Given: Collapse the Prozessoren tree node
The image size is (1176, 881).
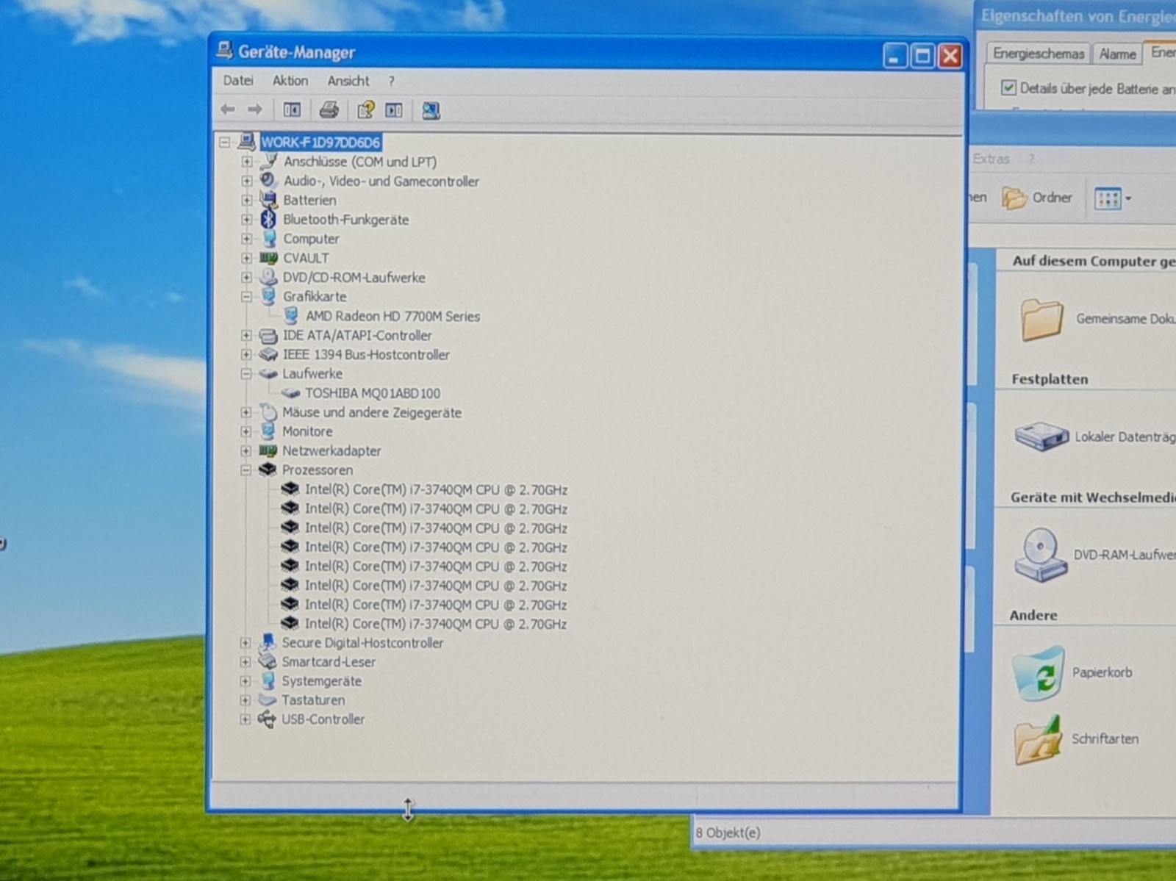Looking at the screenshot, I should click(245, 470).
